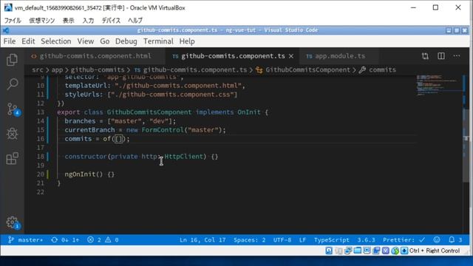Open the editor More Actions ellipsis
This screenshot has width=473, height=266.
[x=457, y=56]
